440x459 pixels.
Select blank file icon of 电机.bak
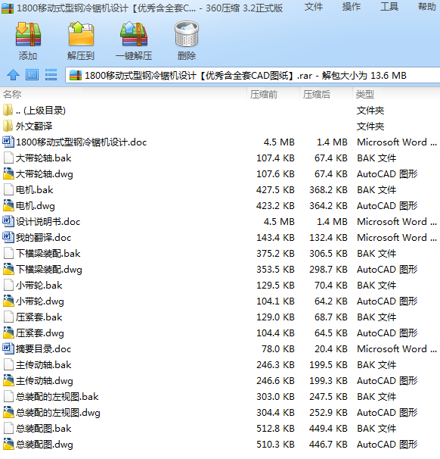[8, 189]
